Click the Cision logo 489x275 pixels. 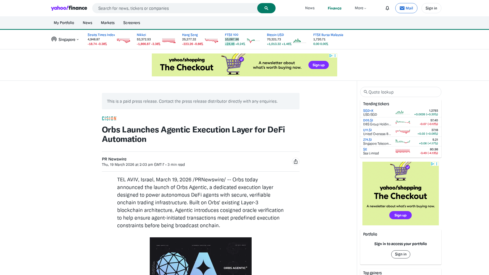[109, 118]
